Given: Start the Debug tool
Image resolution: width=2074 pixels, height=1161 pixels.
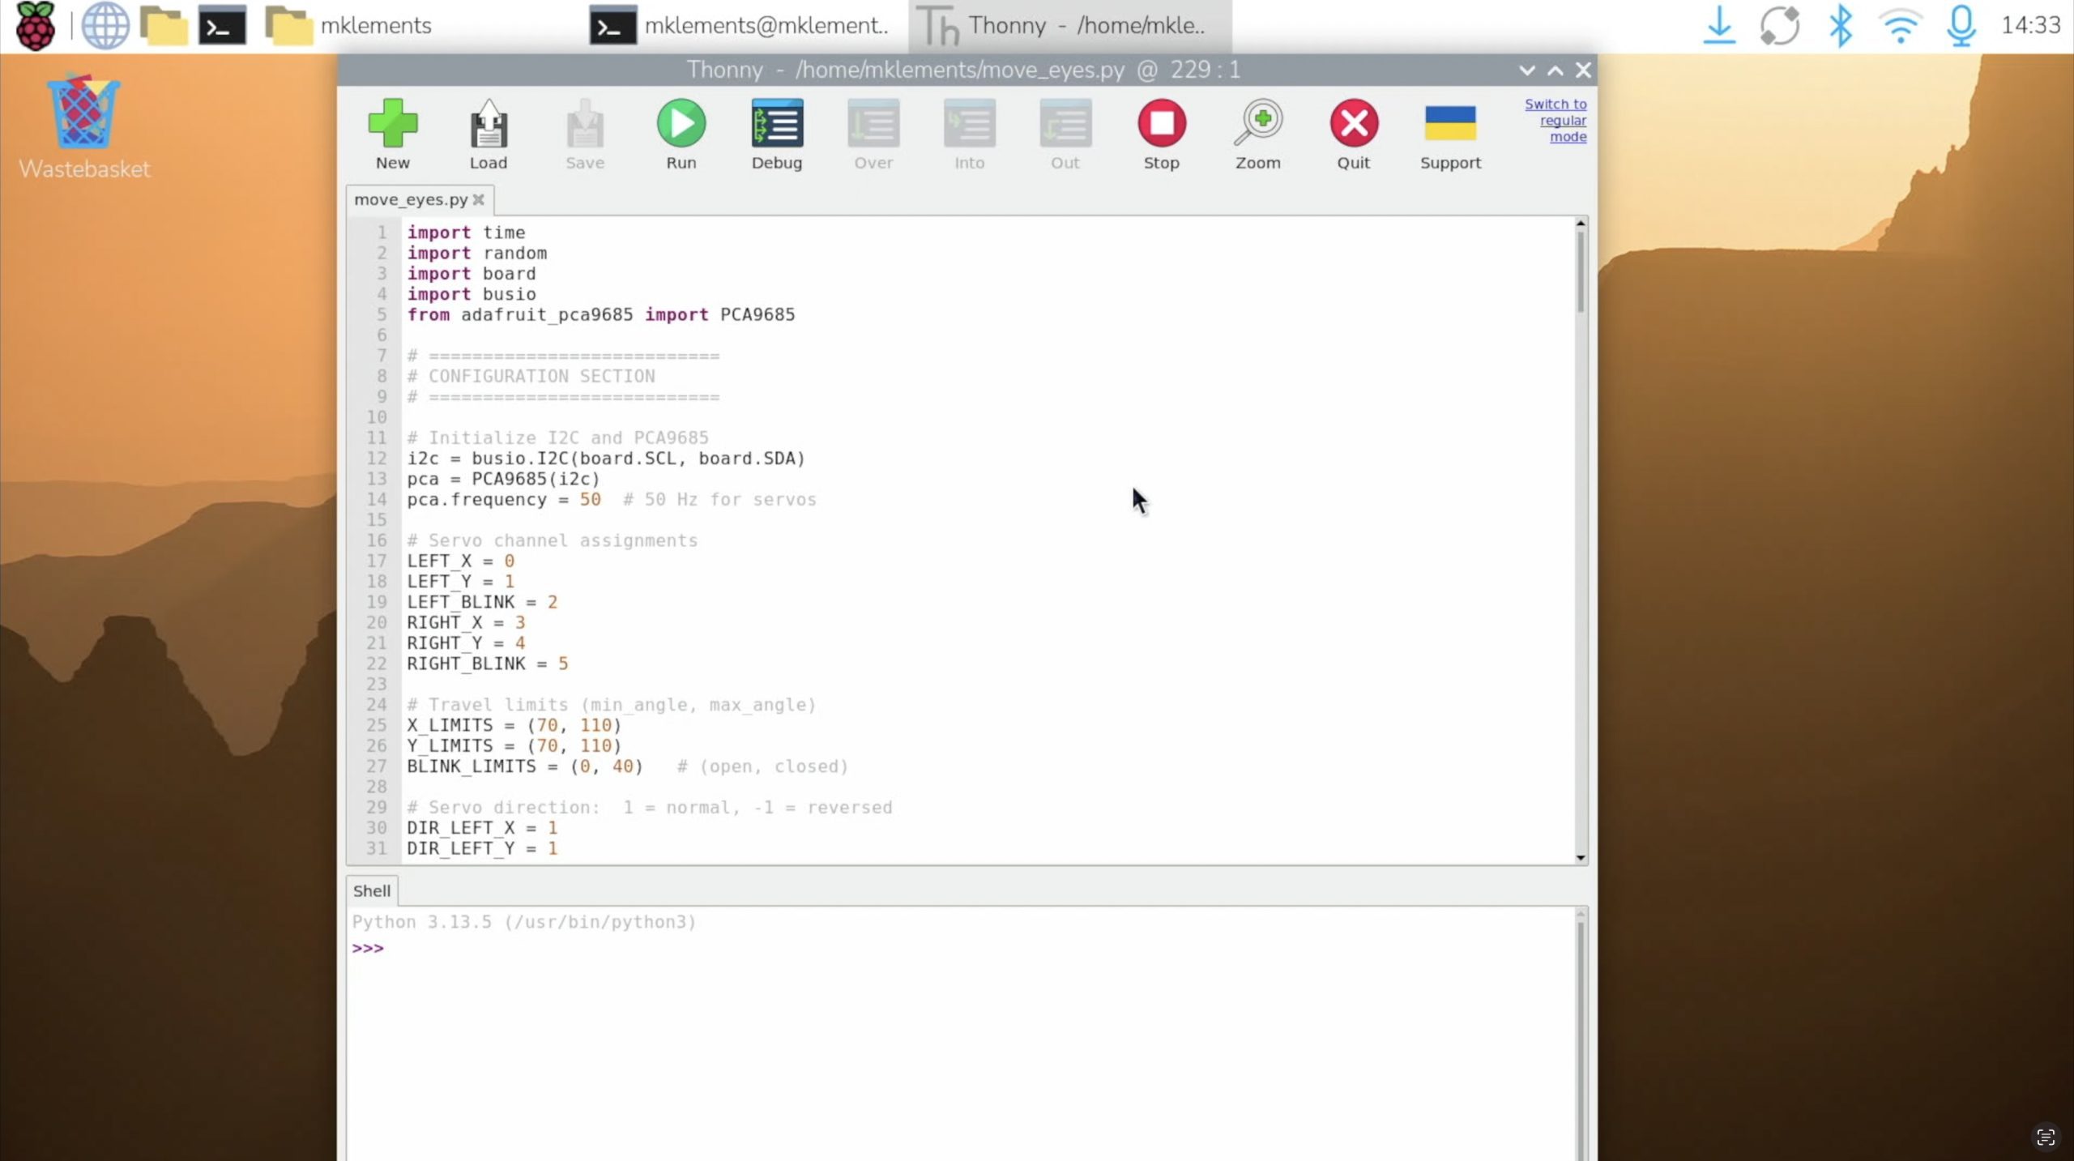Looking at the screenshot, I should tap(776, 124).
